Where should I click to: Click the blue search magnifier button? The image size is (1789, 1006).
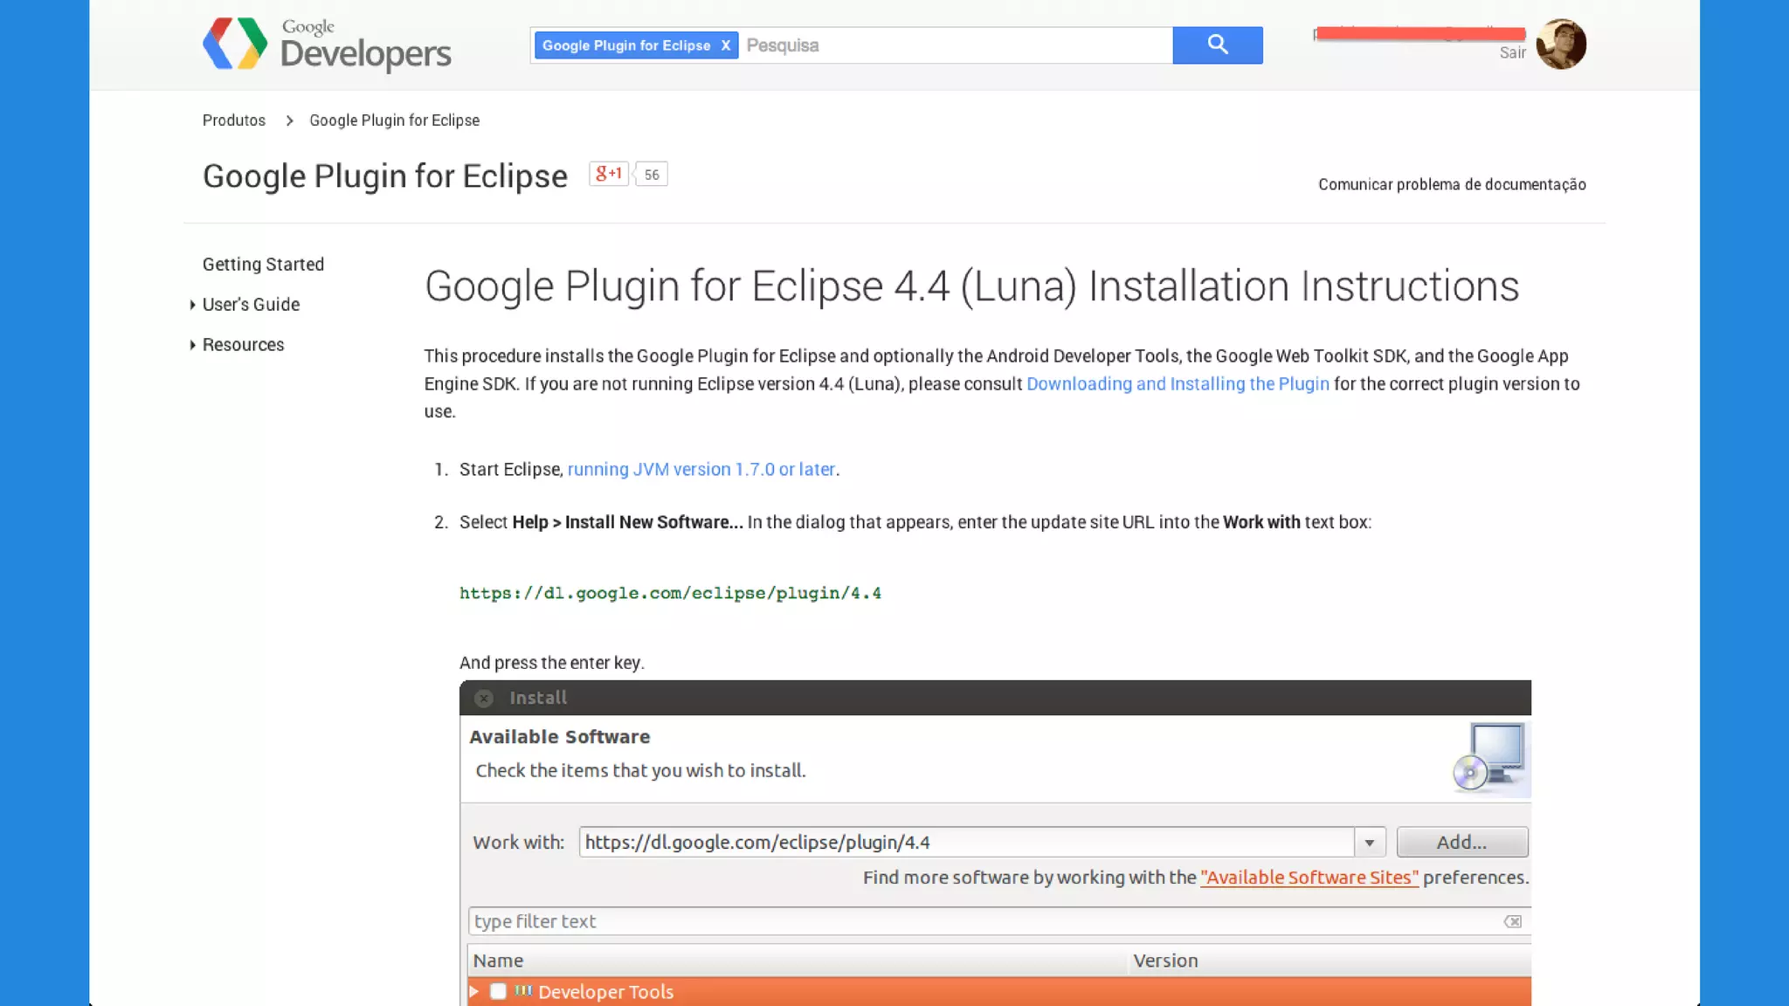pos(1217,45)
